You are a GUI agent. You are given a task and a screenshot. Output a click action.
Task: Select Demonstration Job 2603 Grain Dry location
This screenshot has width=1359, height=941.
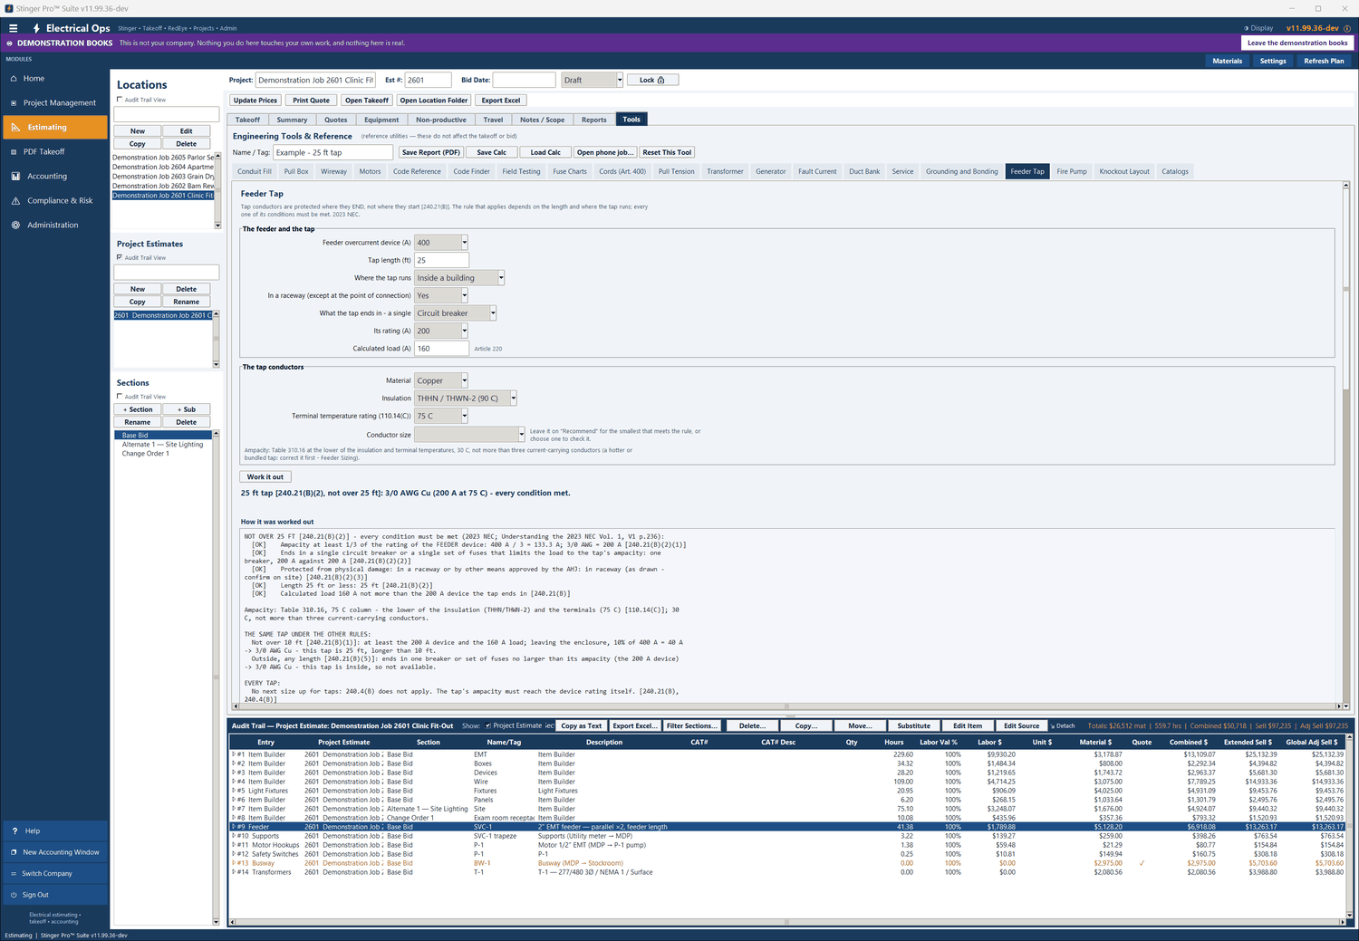163,177
